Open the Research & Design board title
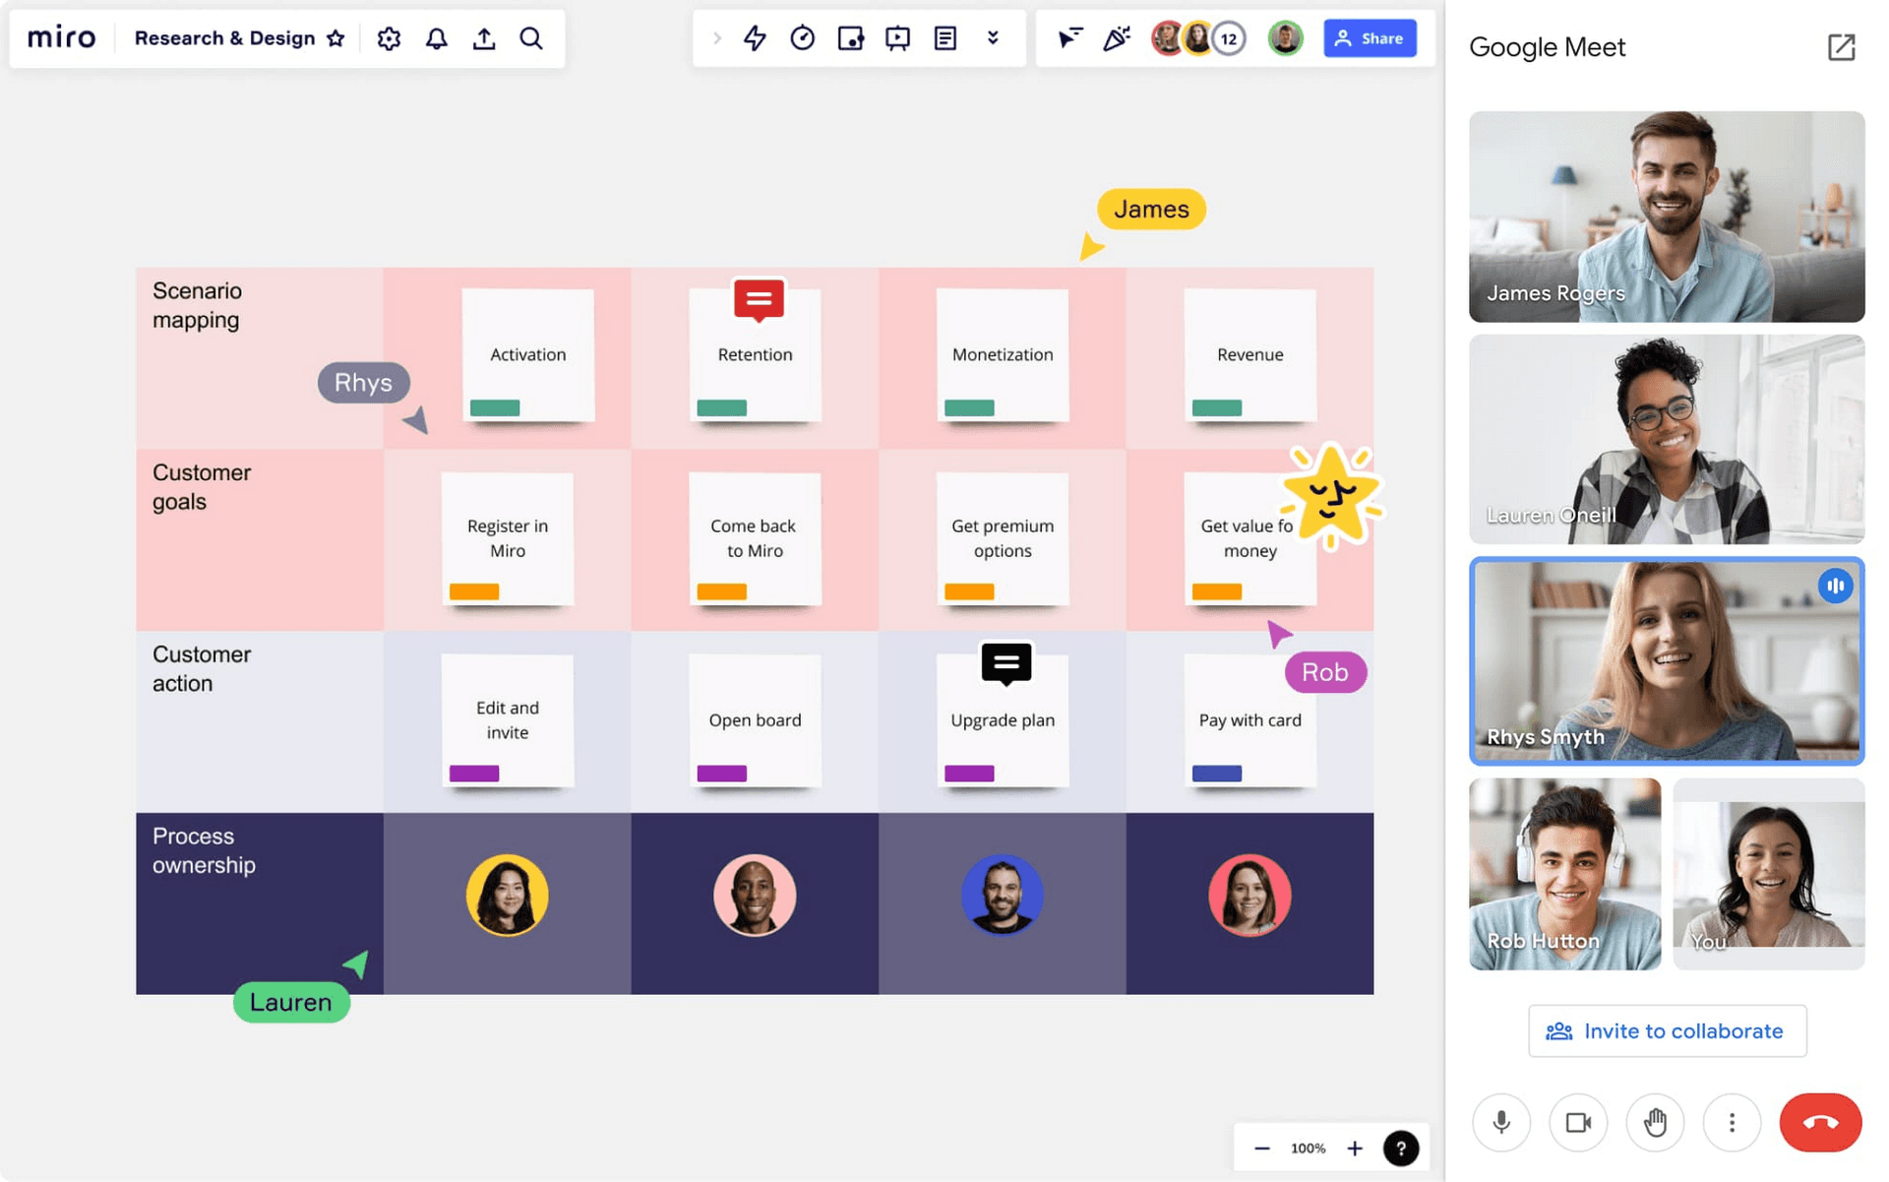This screenshot has width=1889, height=1182. (x=224, y=38)
